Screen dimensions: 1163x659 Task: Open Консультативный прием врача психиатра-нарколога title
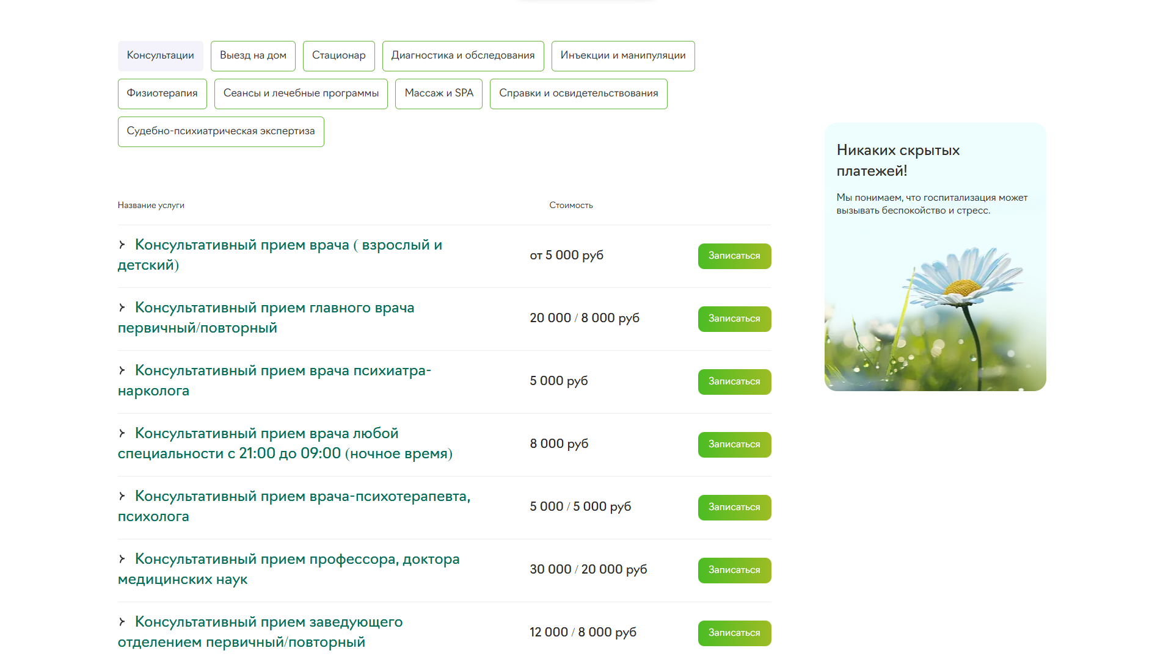point(275,381)
